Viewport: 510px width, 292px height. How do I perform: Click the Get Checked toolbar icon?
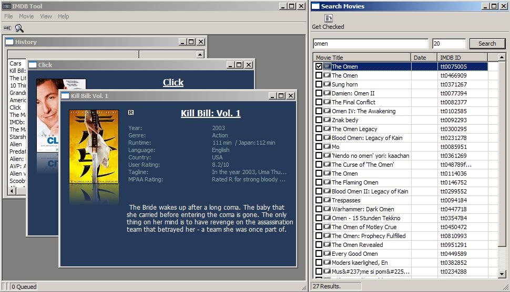coord(328,19)
